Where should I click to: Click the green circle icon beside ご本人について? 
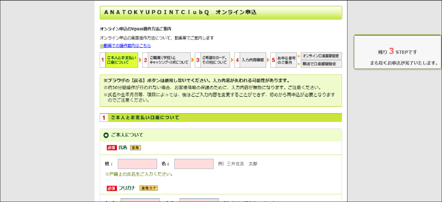[106, 135]
